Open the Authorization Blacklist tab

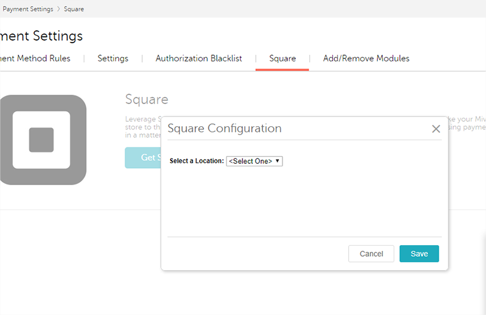point(199,58)
